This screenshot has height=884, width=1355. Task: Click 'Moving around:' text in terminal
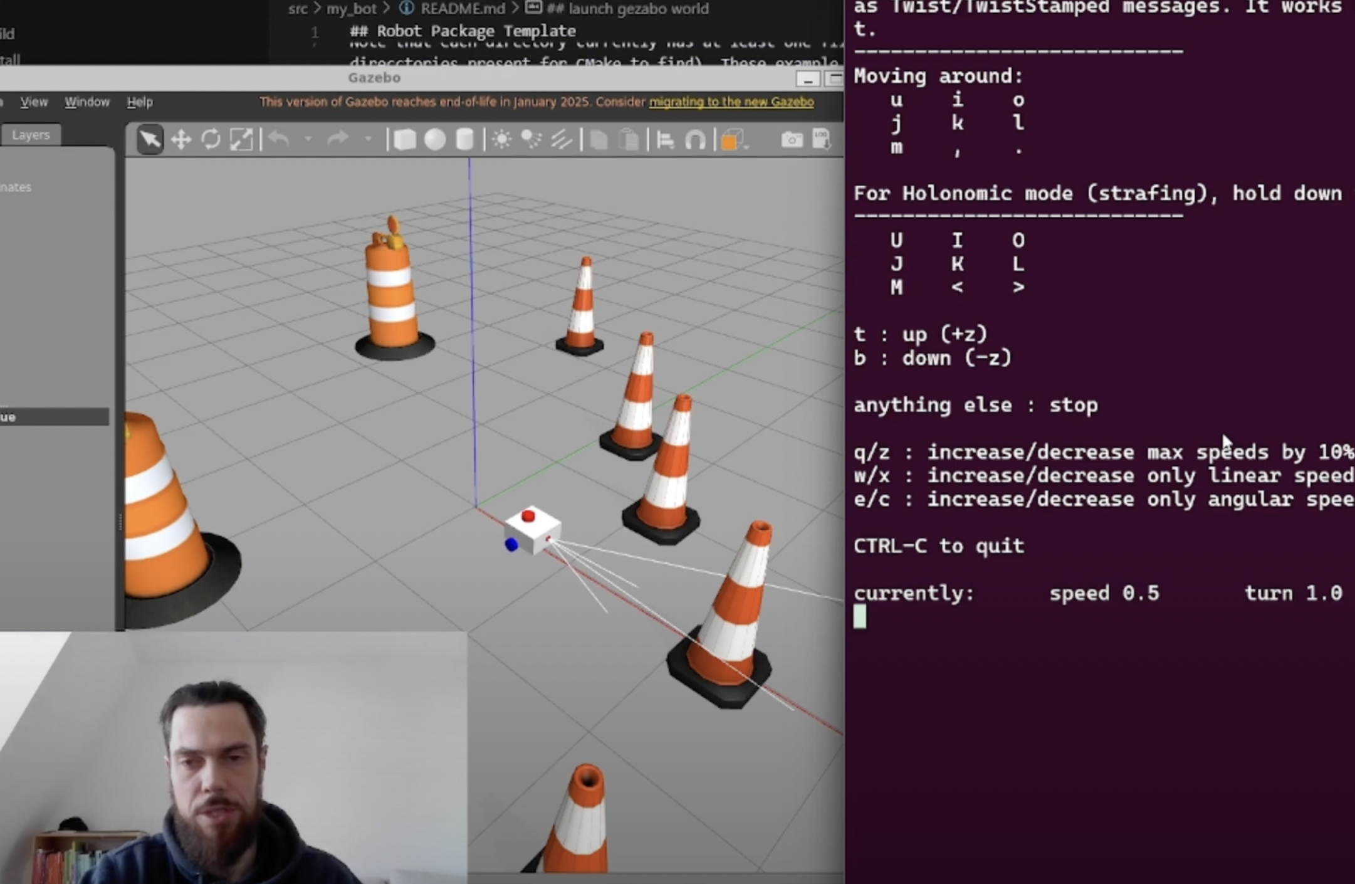coord(938,76)
